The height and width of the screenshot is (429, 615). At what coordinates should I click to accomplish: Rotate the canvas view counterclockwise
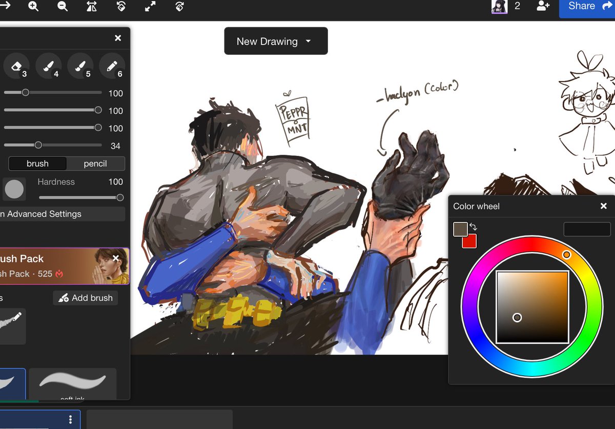pyautogui.click(x=121, y=7)
